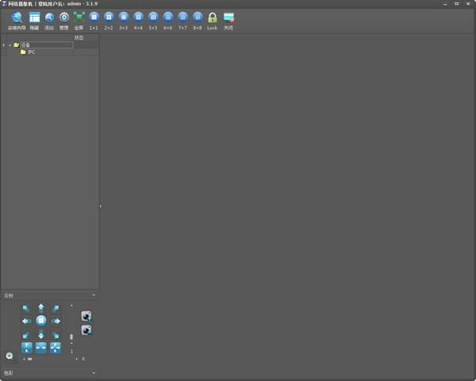Select the IPC folder in device tree
The image size is (476, 381).
[30, 52]
